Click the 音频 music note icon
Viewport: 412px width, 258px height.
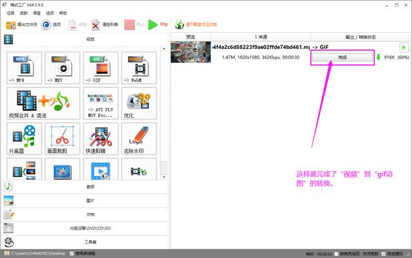(8, 187)
